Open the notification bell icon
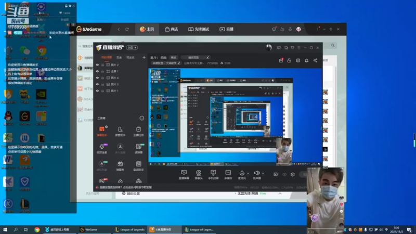416x234 pixels. click(306, 60)
